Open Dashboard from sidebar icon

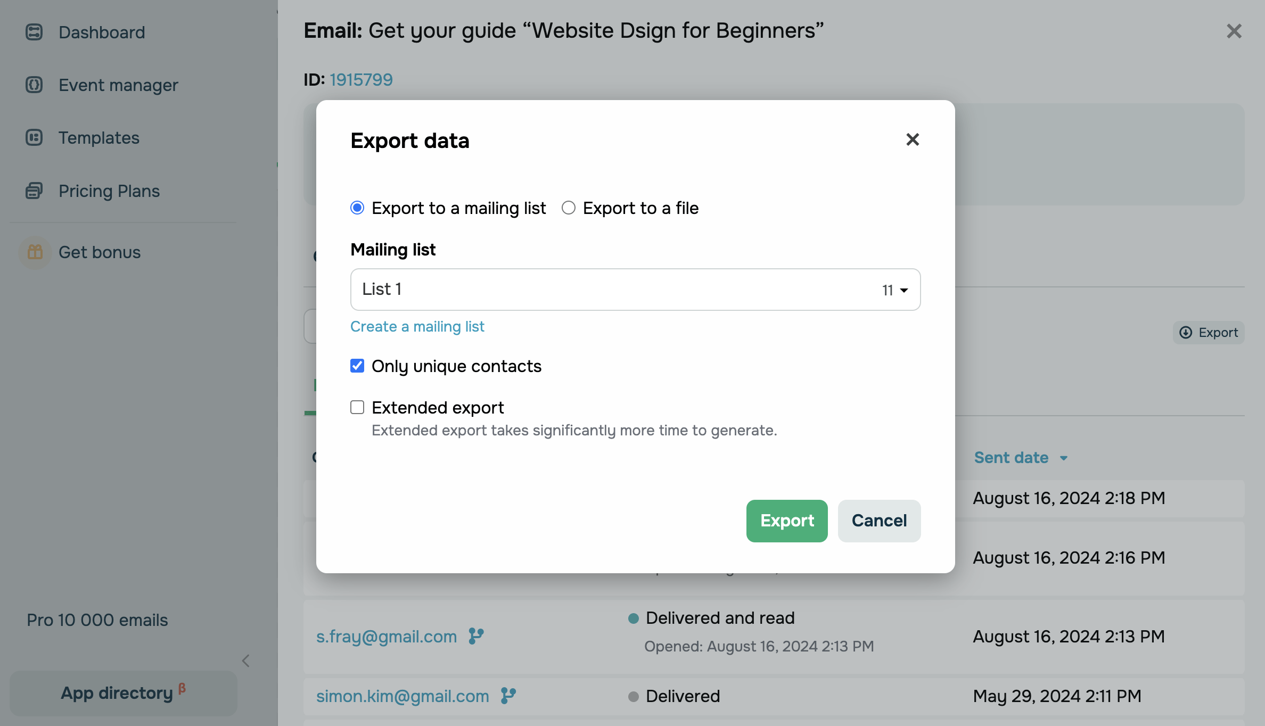tap(34, 32)
